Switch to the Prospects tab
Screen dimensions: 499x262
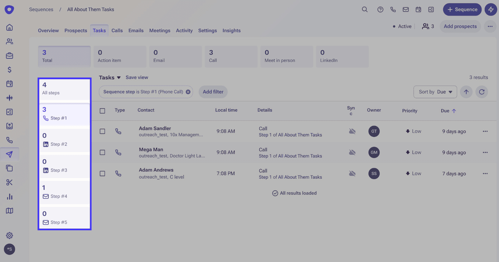coord(76,31)
